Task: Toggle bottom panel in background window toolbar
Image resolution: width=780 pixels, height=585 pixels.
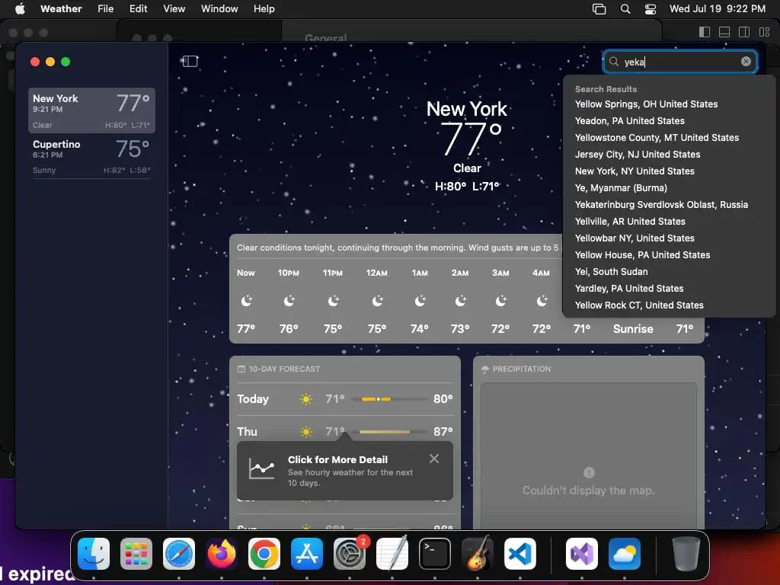Action: tap(724, 32)
